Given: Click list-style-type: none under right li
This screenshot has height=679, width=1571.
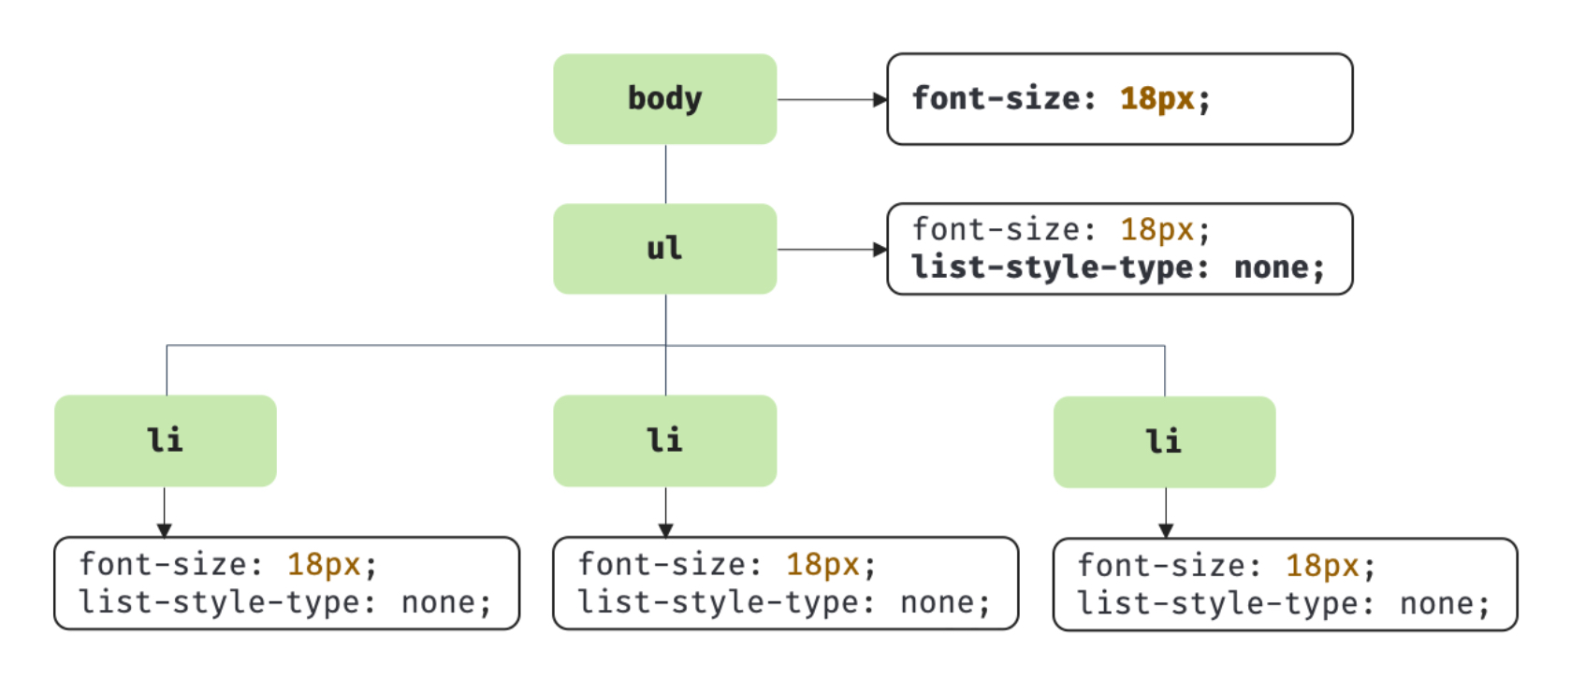Looking at the screenshot, I should click(x=1284, y=604).
